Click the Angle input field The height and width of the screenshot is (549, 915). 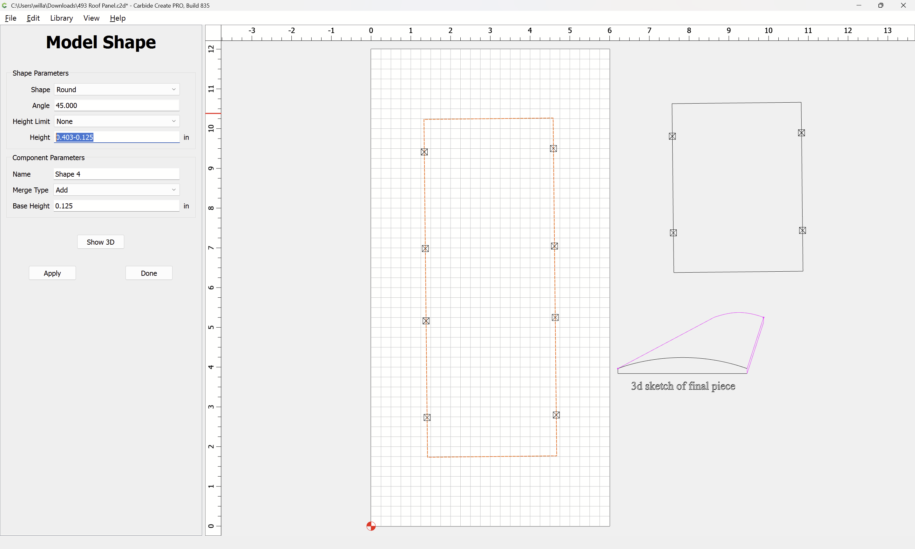point(117,105)
